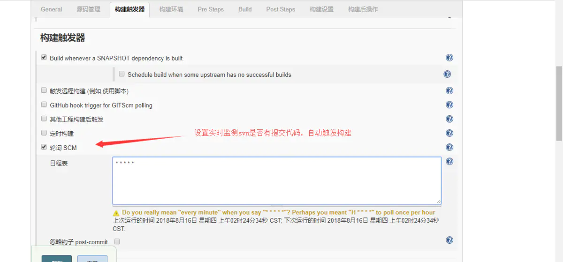Open help icon for 其他工程构建后触发
The image size is (563, 262).
(x=449, y=119)
